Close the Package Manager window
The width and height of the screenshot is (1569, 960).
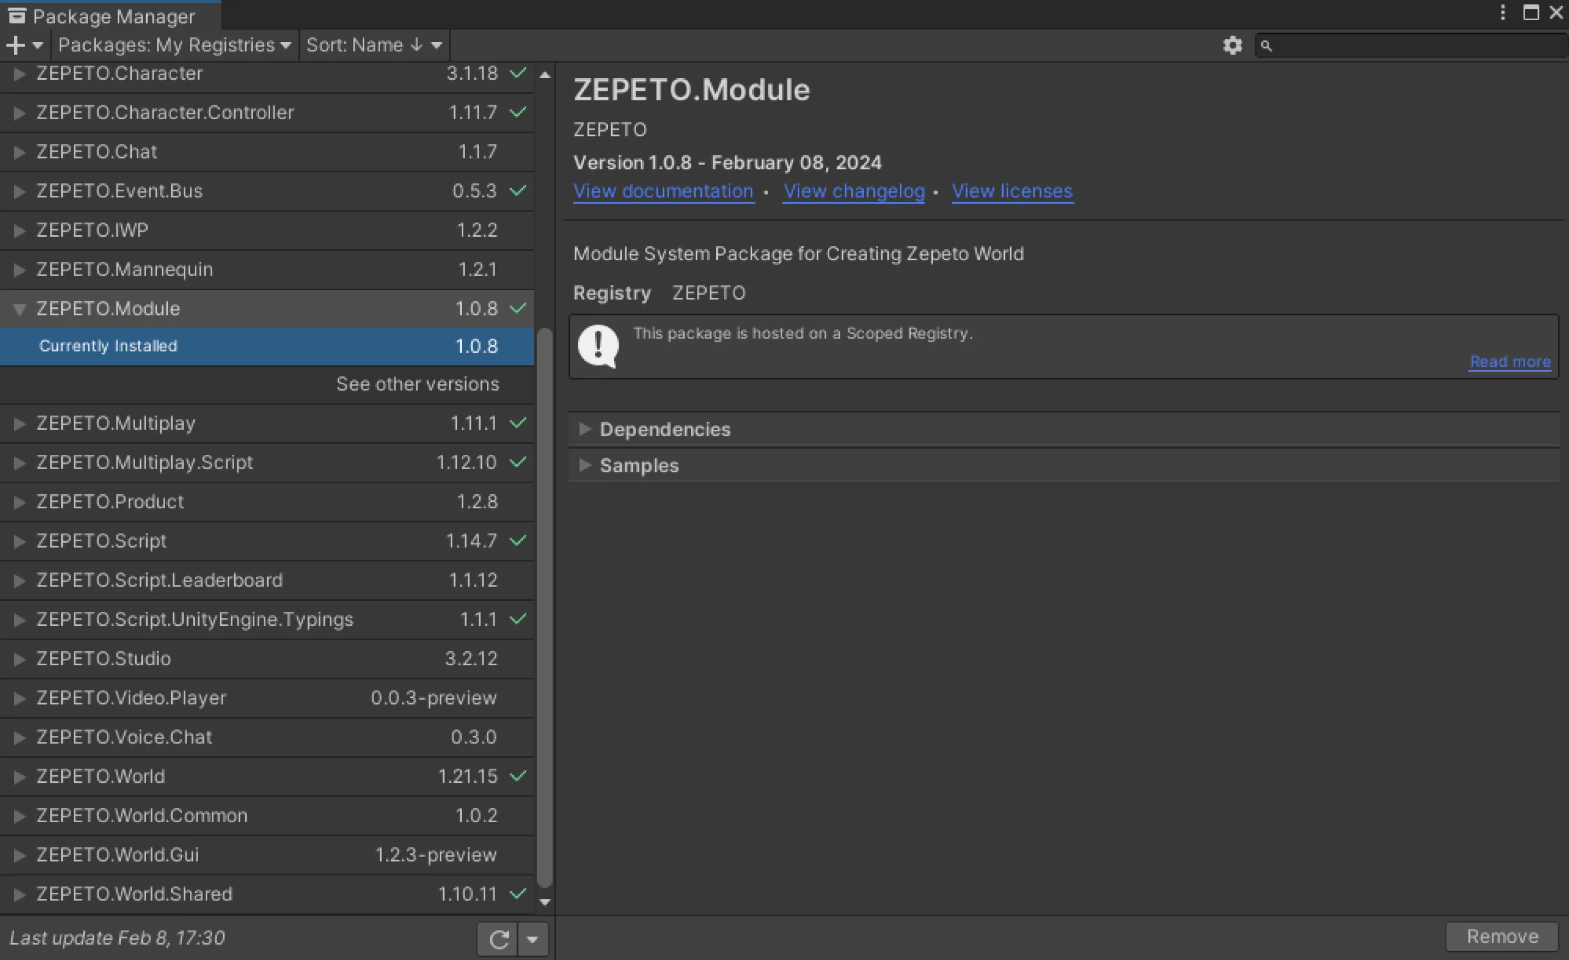point(1556,13)
